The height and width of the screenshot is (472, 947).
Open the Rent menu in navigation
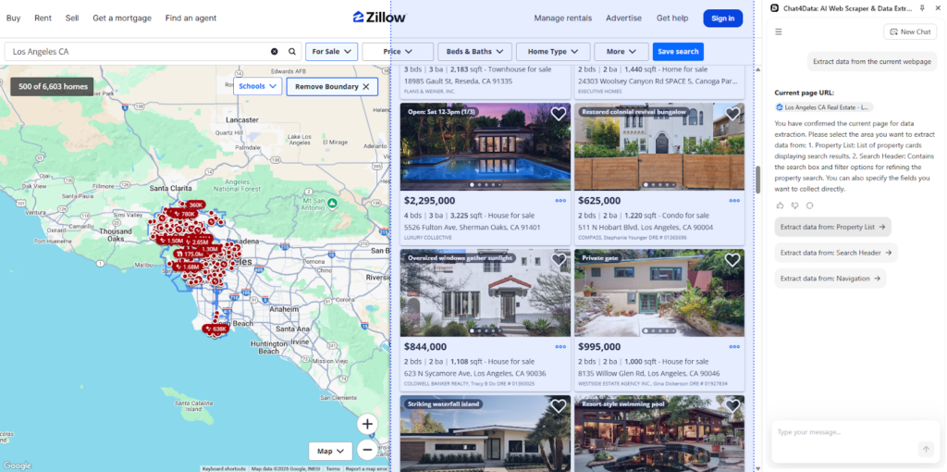point(43,18)
